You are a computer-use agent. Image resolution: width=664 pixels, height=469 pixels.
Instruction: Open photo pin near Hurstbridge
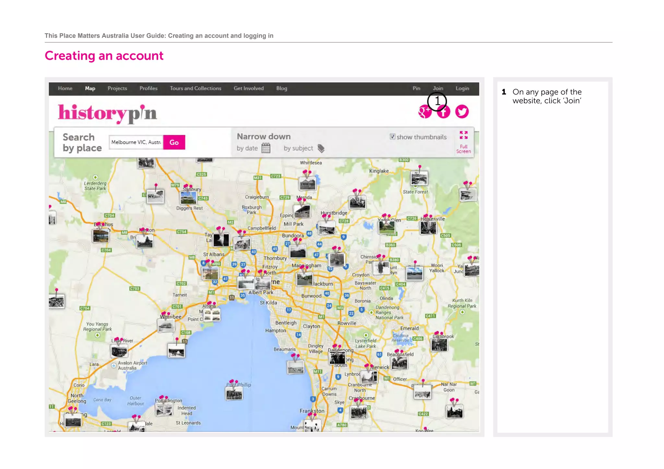[x=327, y=228]
